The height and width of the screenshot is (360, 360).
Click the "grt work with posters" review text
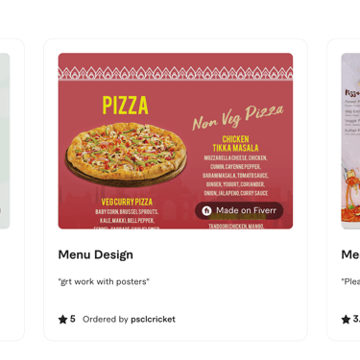(104, 281)
